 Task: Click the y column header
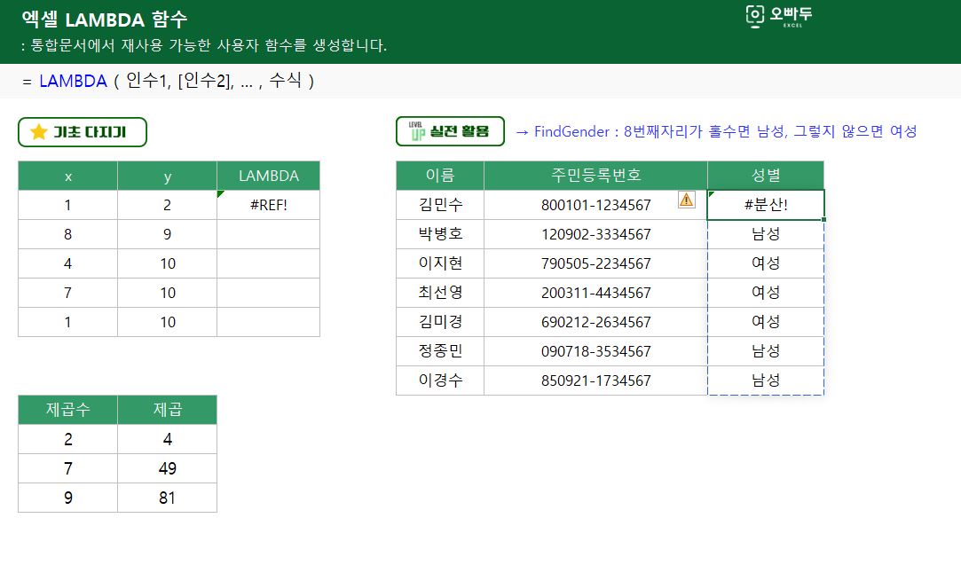(168, 176)
